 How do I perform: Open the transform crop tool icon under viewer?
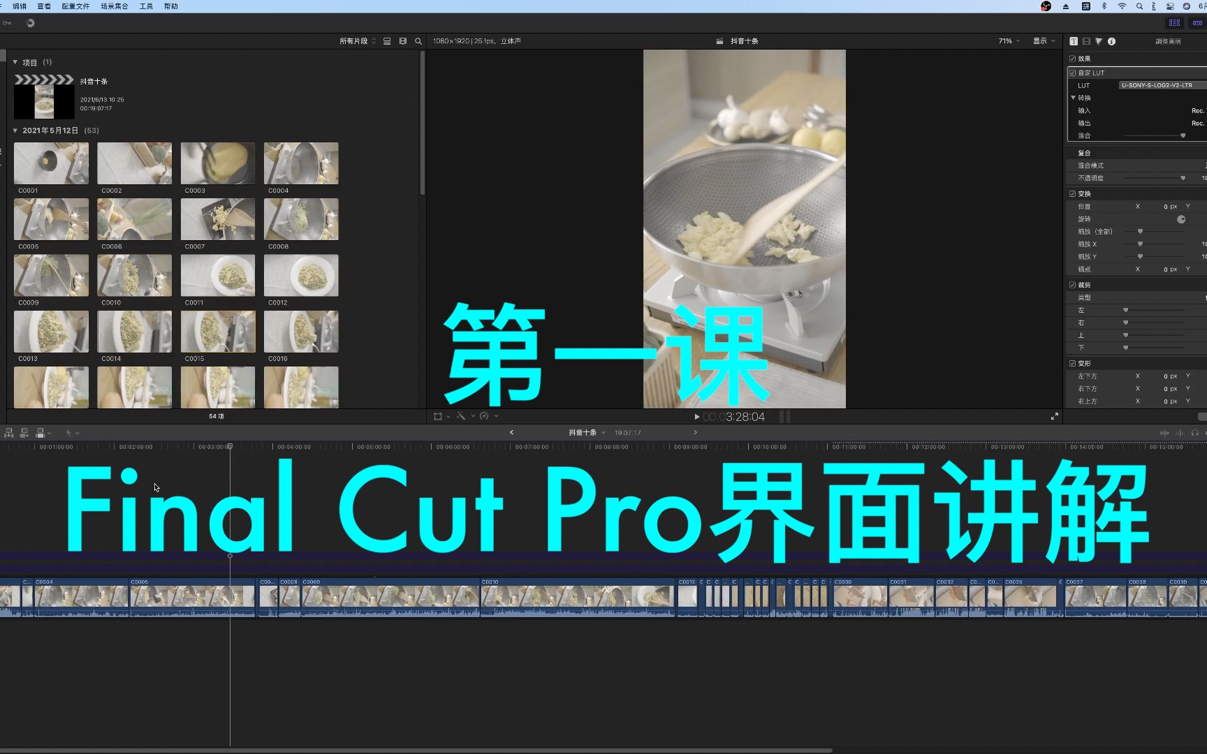[438, 416]
